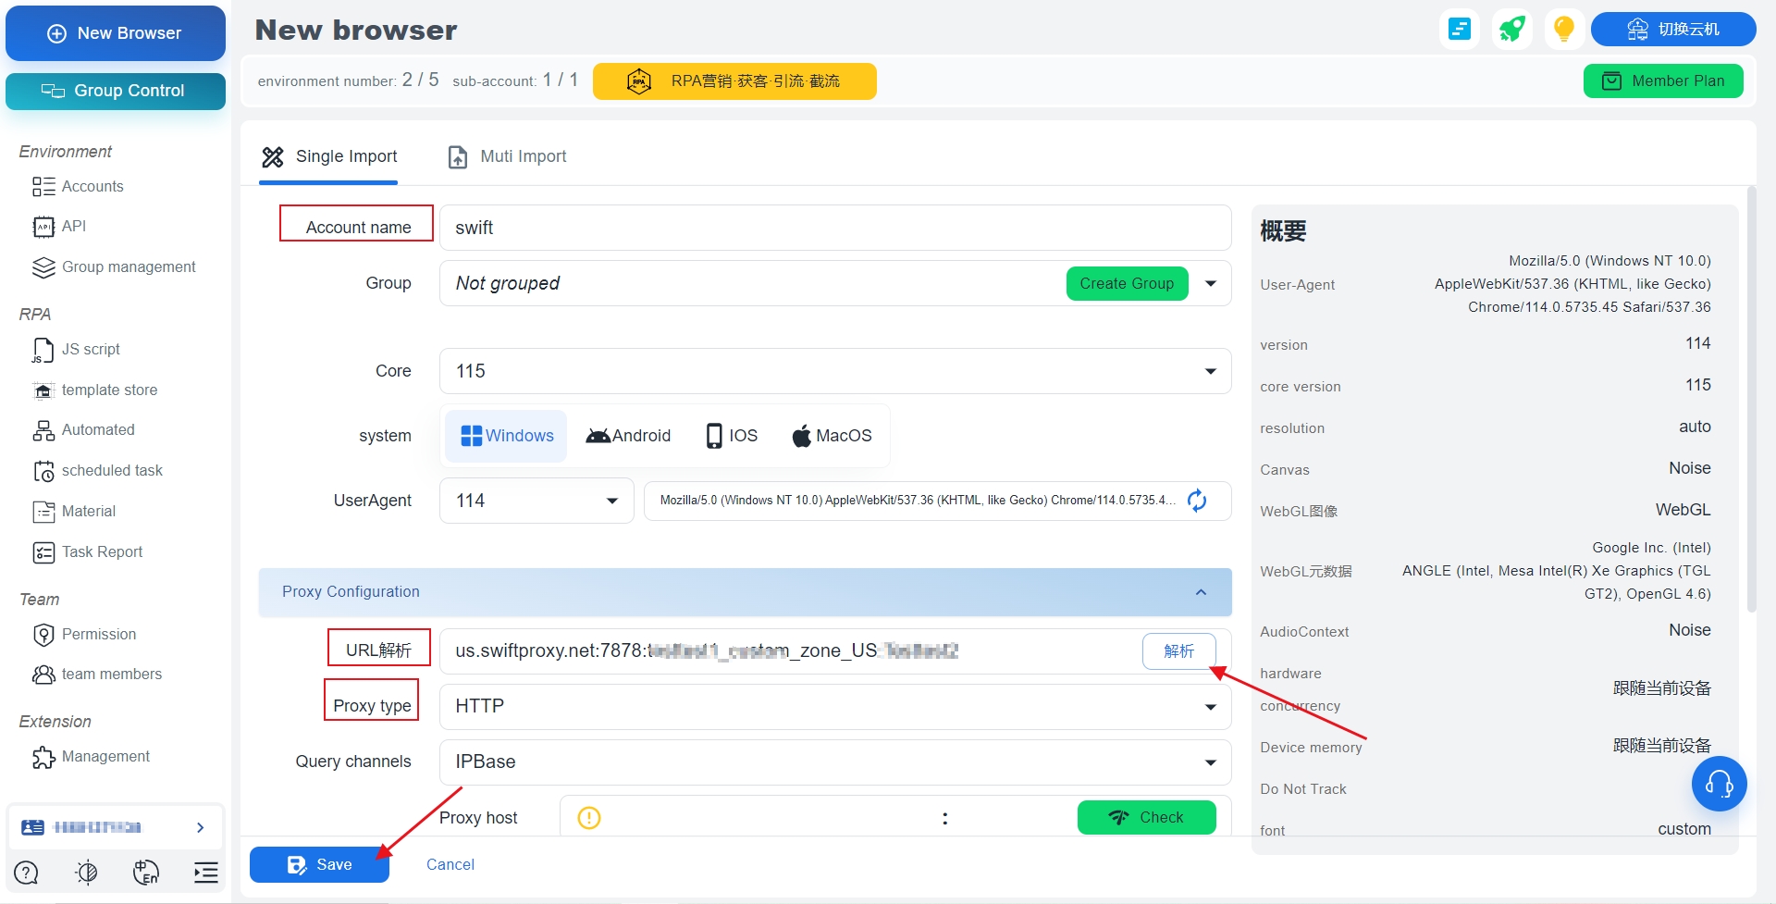The height and width of the screenshot is (904, 1776).
Task: Click the green Check proxy button
Action: tap(1146, 817)
